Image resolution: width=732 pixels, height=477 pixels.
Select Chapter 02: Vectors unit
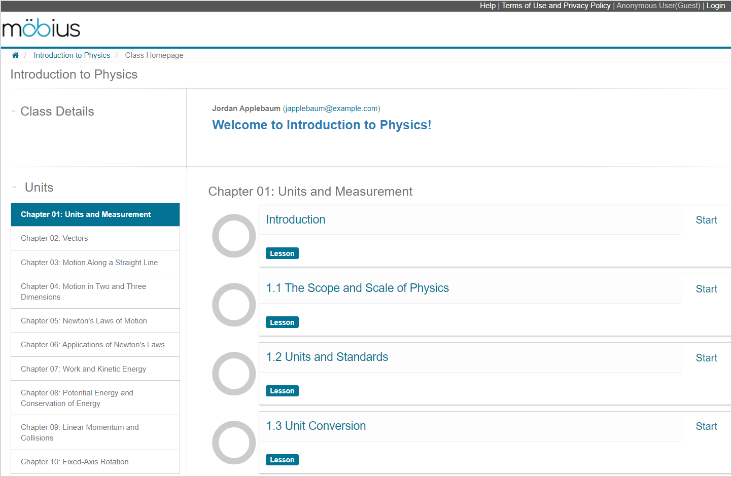(54, 238)
